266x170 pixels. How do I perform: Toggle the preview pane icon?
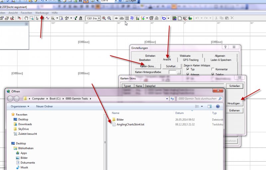pyautogui.click(x=209, y=106)
